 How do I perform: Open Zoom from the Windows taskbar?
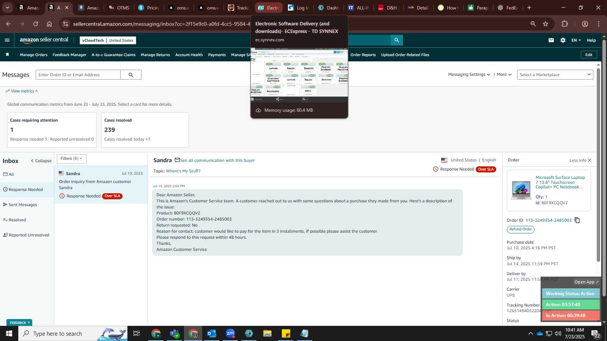(x=230, y=333)
